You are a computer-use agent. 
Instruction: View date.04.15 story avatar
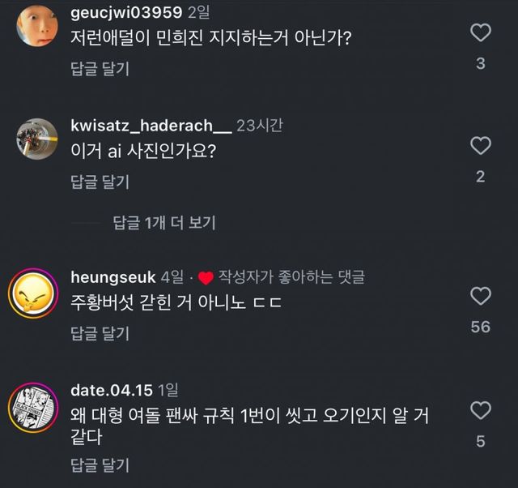[x=33, y=408]
